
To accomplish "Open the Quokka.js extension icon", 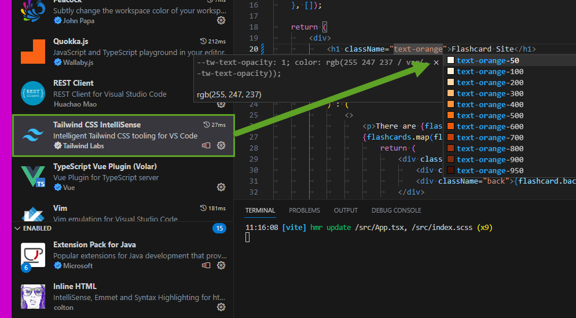I will 33,51.
